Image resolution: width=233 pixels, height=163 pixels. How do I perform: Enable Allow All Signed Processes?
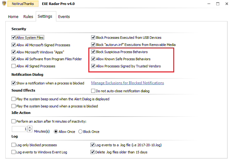(13, 66)
